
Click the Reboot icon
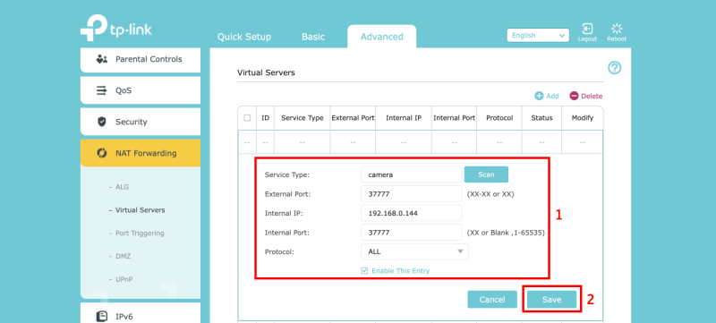pyautogui.click(x=617, y=29)
